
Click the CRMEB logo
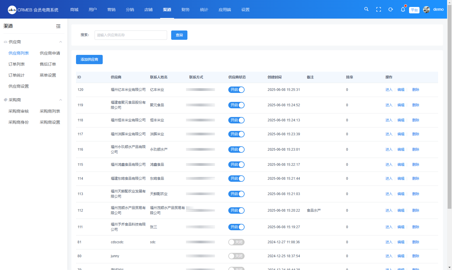12,10
